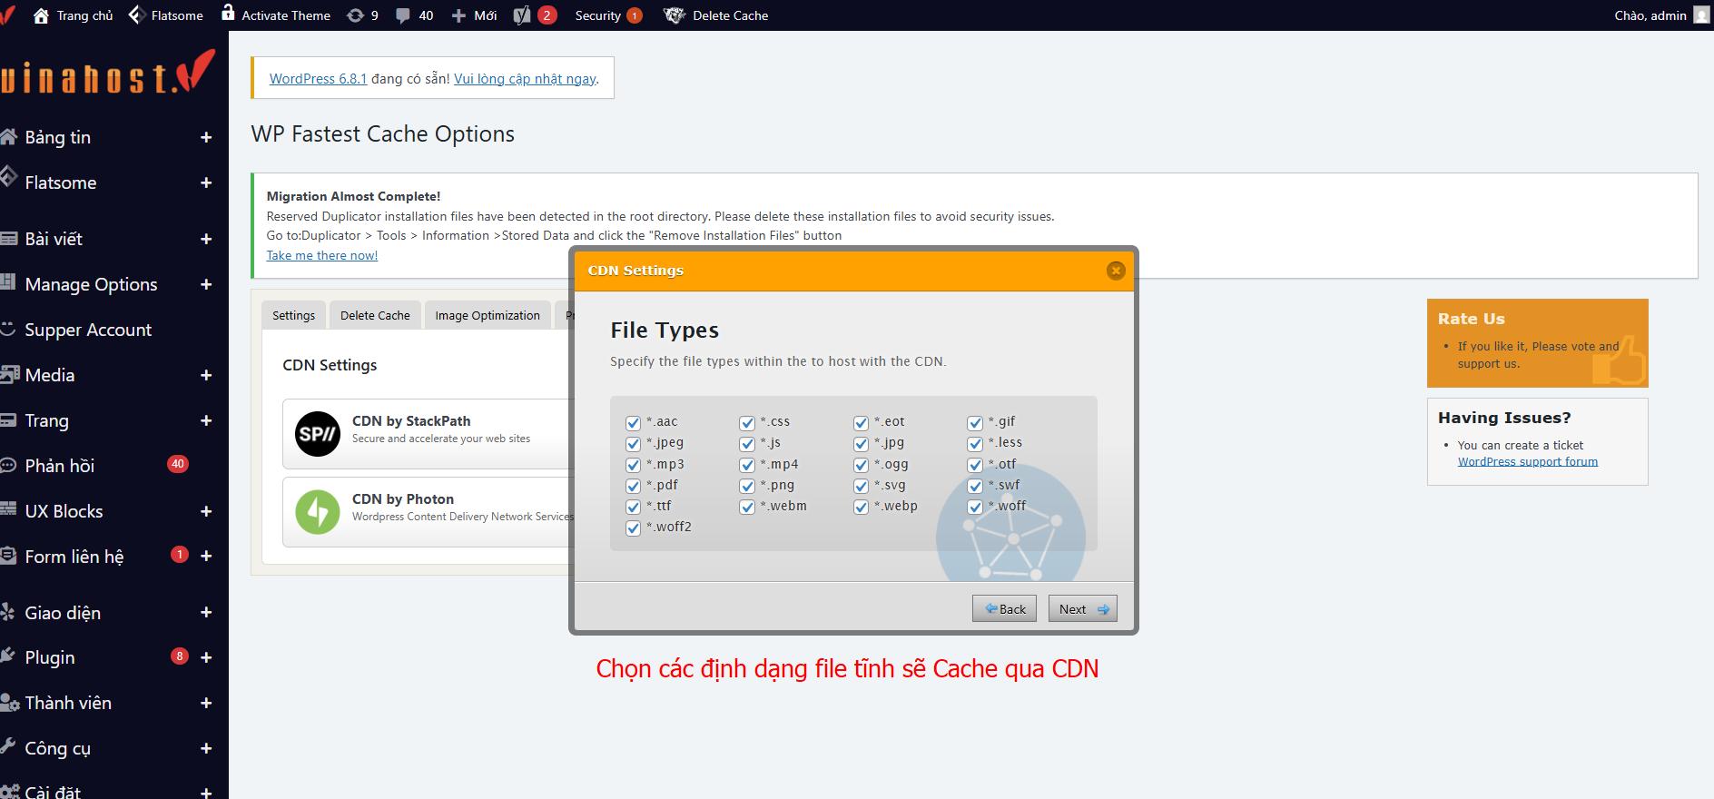The height and width of the screenshot is (799, 1714).
Task: Disable the *.woff2 file type checkbox
Action: 634,528
